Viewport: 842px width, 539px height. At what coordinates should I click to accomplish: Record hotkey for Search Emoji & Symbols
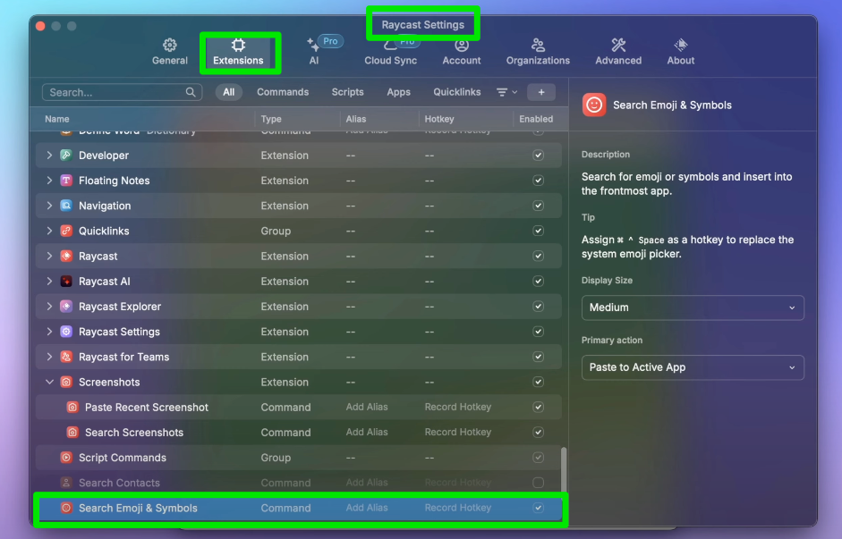[458, 508]
